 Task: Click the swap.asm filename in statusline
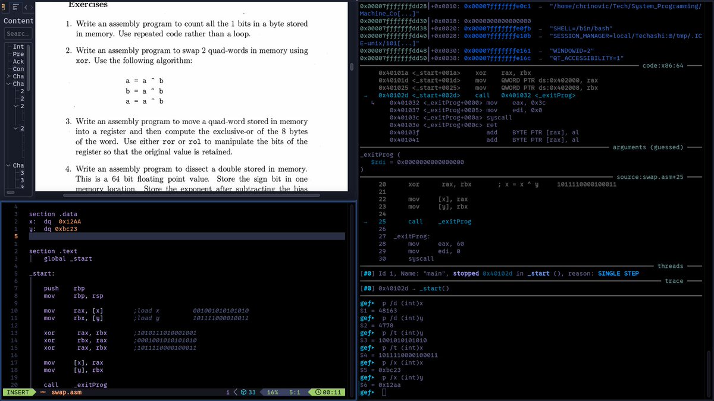click(x=66, y=392)
